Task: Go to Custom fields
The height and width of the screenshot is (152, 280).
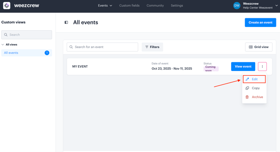Action: point(129,6)
